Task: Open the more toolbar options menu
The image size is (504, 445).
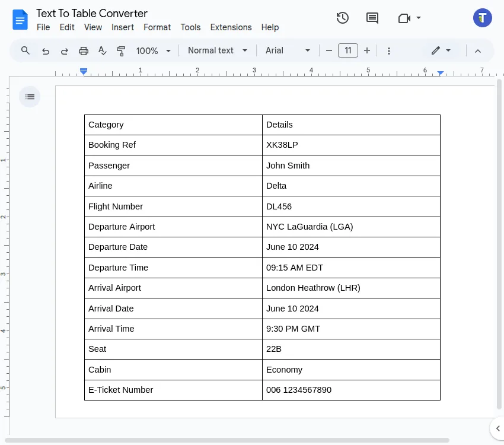Action: (x=389, y=51)
